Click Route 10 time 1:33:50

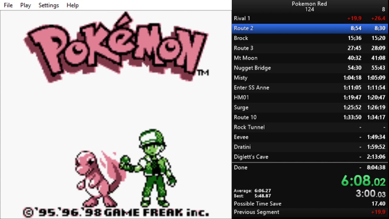click(x=353, y=117)
